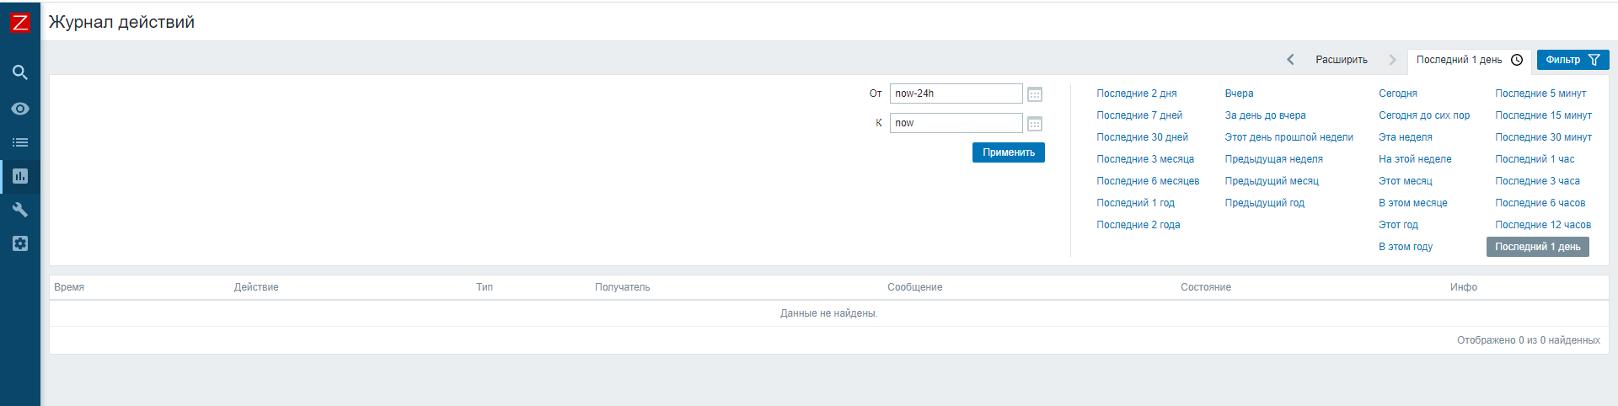Select За день до вчера
The image size is (1618, 406).
(1265, 115)
